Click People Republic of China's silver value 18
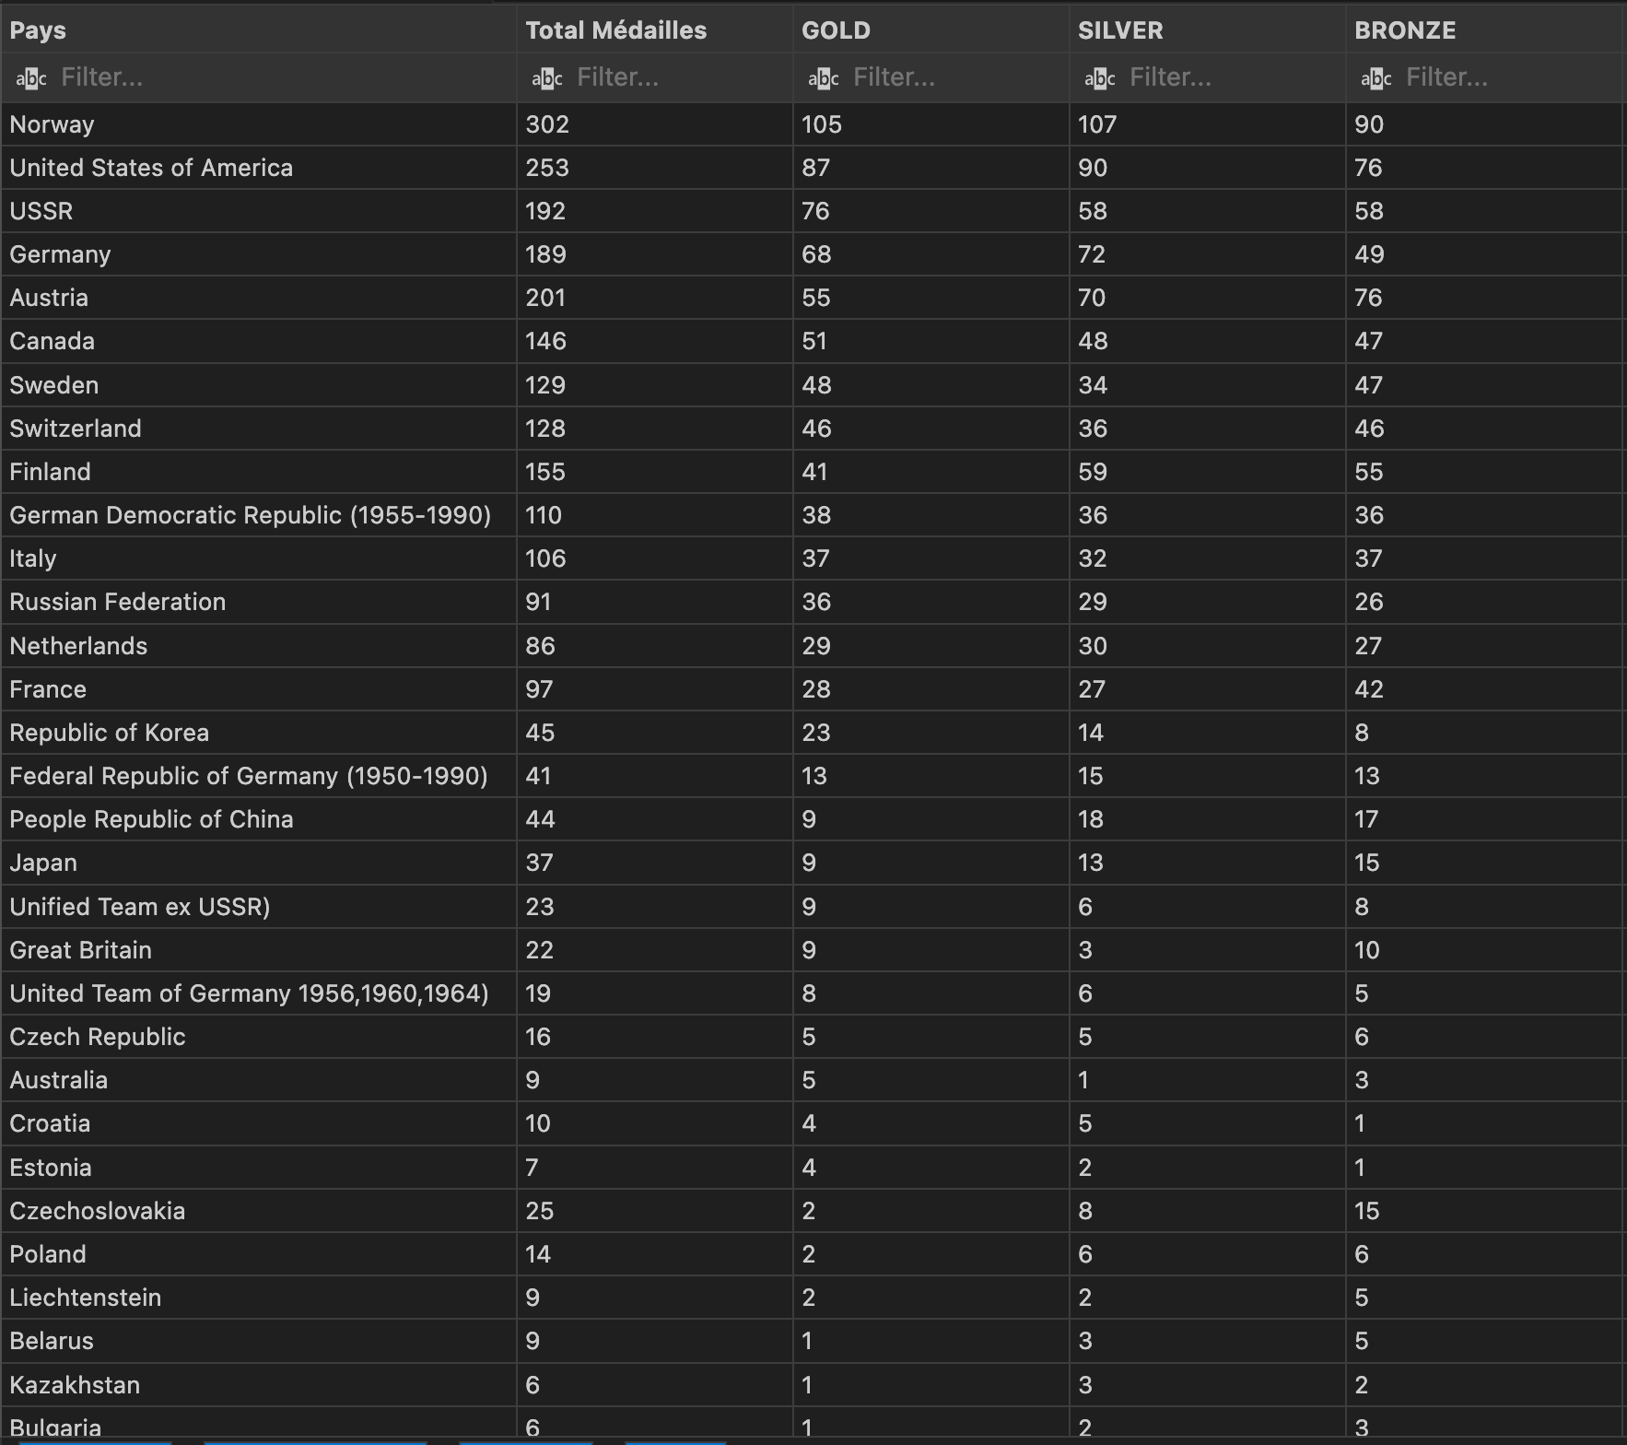1627x1445 pixels. coord(1091,819)
